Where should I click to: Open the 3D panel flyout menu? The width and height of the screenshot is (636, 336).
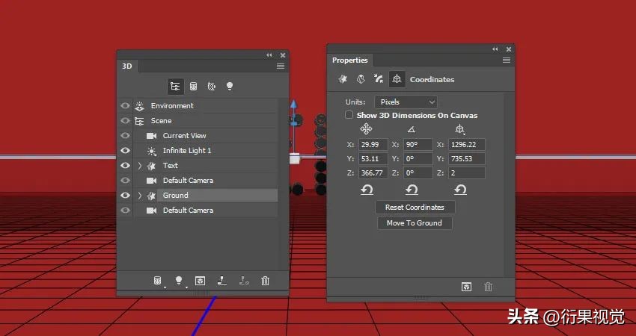281,66
